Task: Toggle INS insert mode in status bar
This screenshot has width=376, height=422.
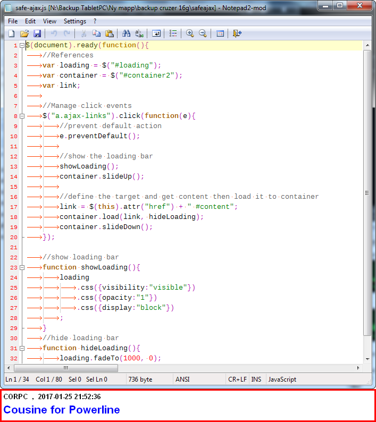Action: pos(256,379)
